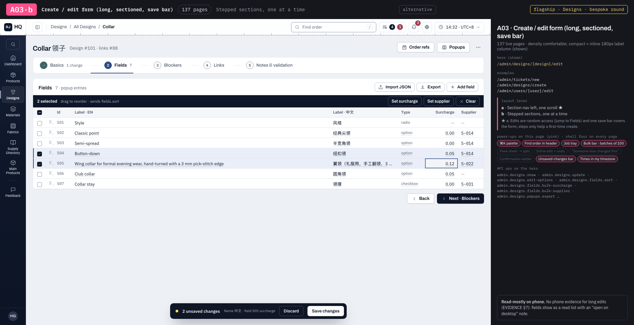Screen dimensions: 634x325
Task: Open Fabrics section in sidebar
Action: point(13,129)
